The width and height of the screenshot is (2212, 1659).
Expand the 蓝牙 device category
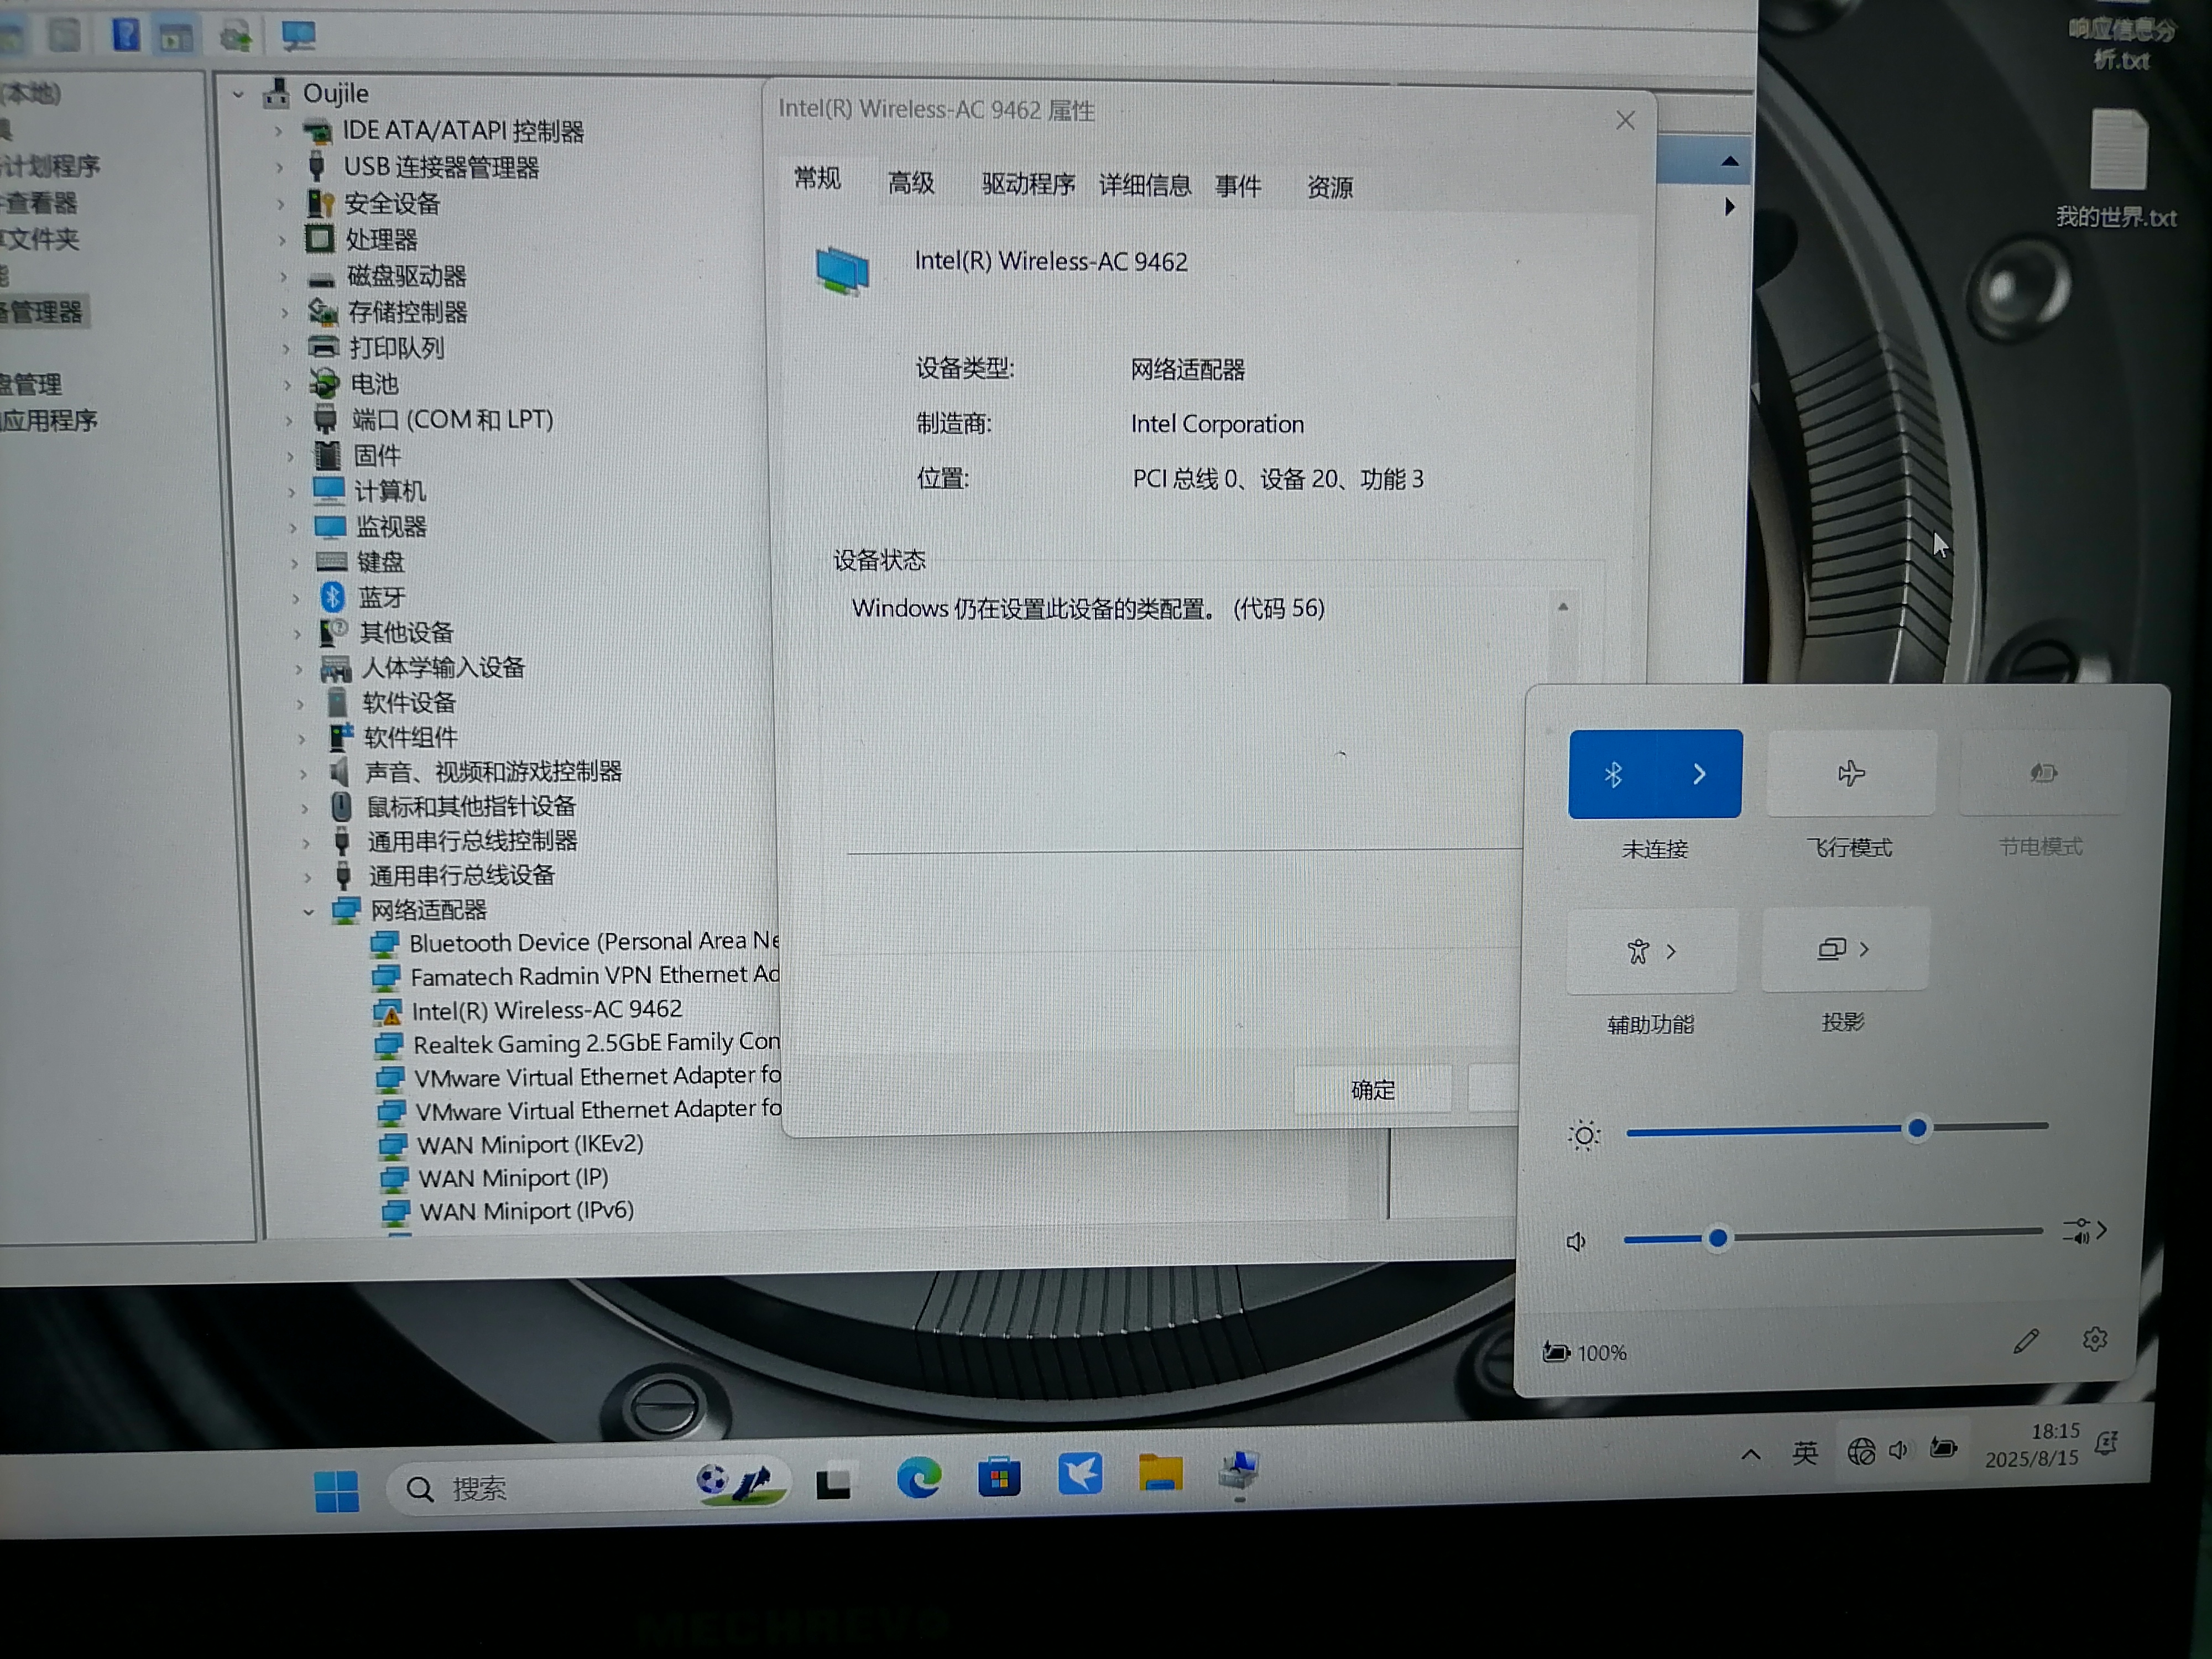click(x=296, y=598)
